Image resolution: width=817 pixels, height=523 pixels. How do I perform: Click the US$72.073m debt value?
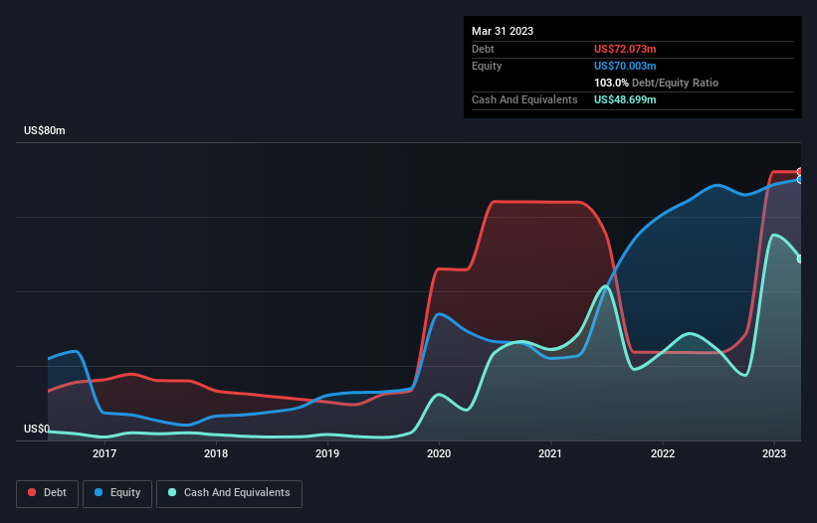pyautogui.click(x=625, y=49)
